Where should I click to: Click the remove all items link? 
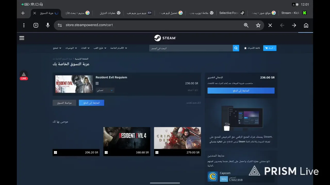point(193,103)
